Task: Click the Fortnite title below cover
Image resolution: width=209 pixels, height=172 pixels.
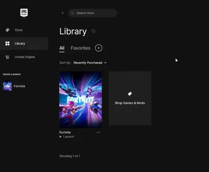Action: tap(65, 132)
